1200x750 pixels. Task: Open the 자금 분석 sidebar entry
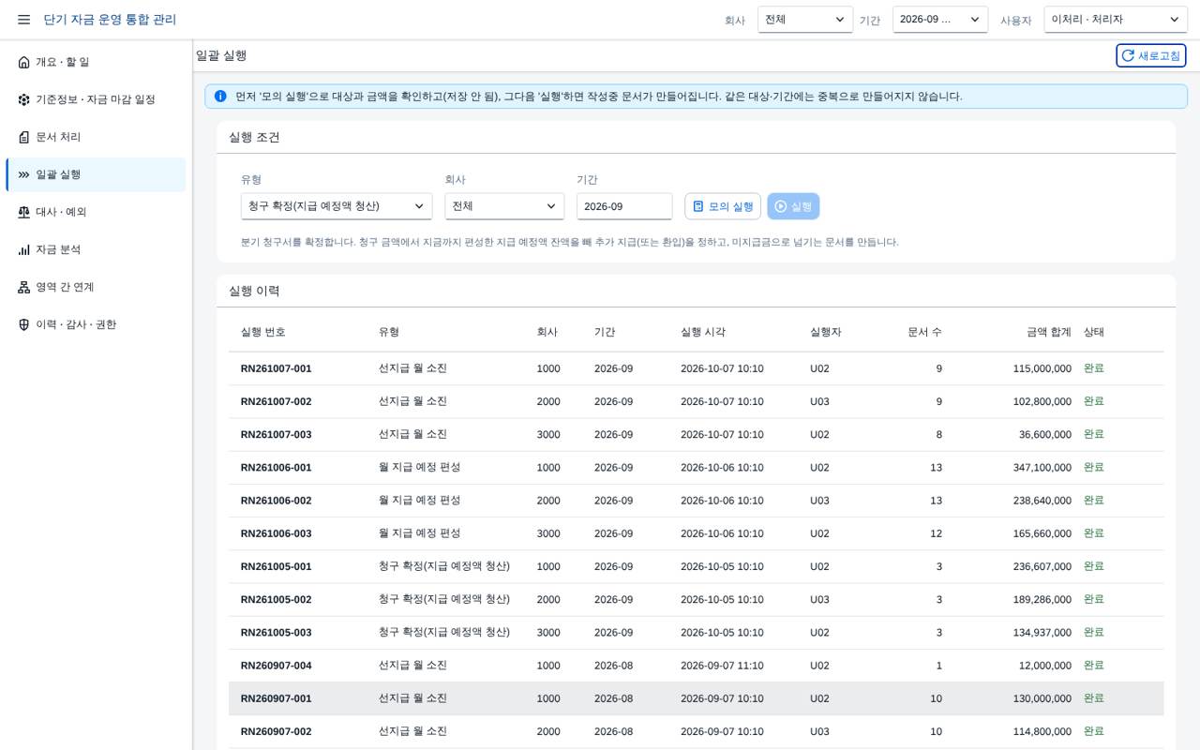(96, 249)
